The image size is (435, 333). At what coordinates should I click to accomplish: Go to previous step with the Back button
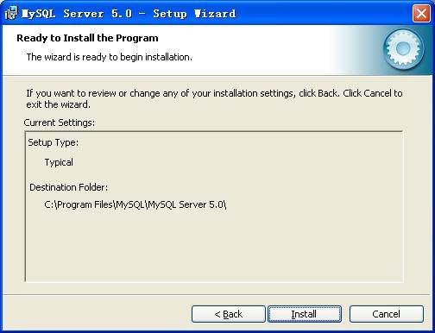pyautogui.click(x=229, y=314)
